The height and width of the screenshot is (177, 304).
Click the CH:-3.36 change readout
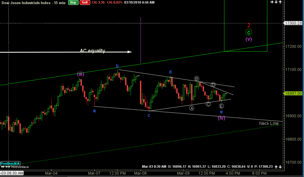coord(98,3)
